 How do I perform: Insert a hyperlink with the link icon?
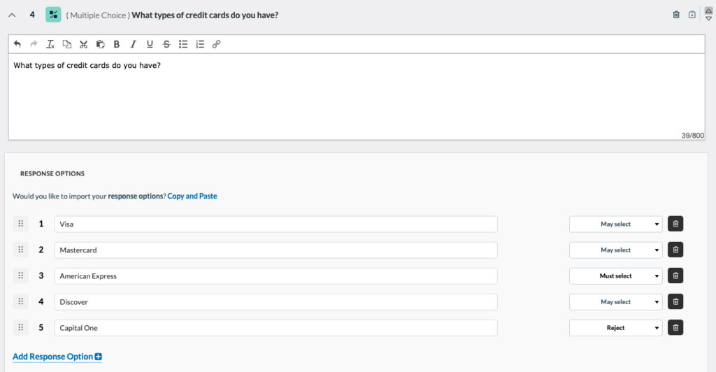217,44
